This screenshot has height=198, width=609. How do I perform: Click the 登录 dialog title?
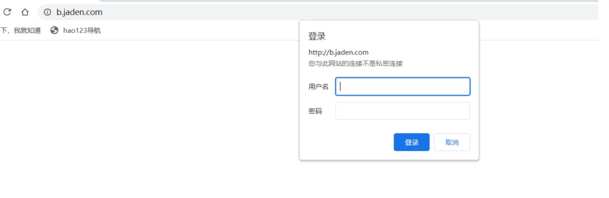point(317,36)
